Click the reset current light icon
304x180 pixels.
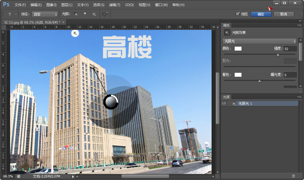(105, 14)
